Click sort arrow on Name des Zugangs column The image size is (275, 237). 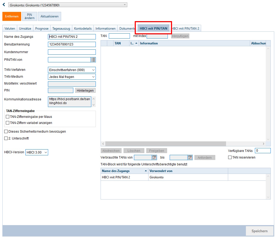[x=146, y=171]
